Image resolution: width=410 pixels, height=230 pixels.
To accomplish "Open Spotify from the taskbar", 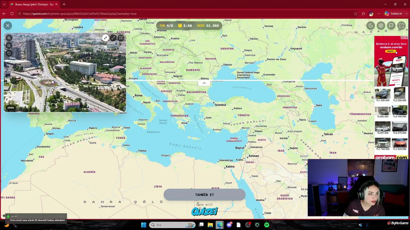I will point(266,225).
